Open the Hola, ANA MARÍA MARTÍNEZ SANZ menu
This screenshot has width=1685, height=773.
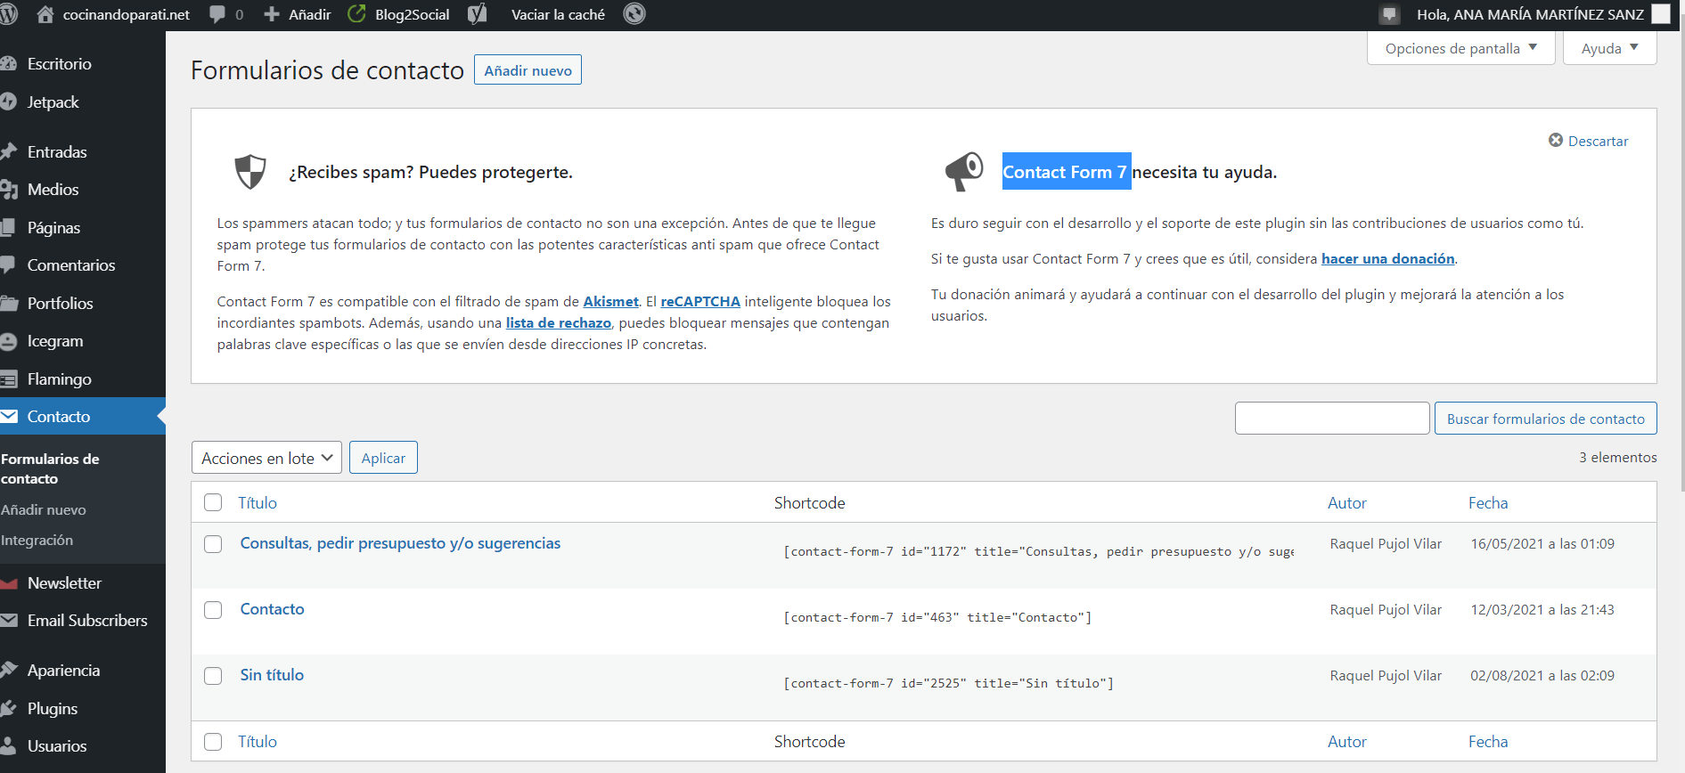point(1530,14)
